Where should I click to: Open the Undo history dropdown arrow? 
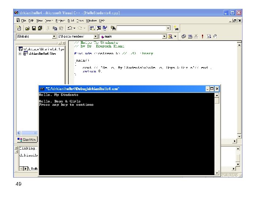(x=74, y=28)
